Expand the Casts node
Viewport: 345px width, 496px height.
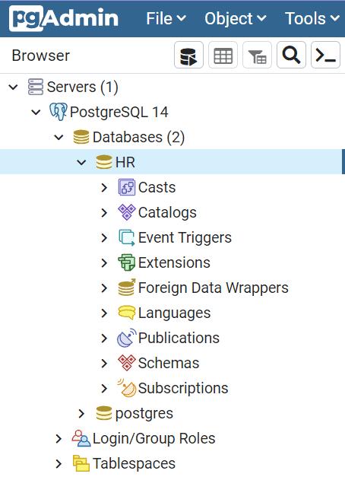coord(104,187)
